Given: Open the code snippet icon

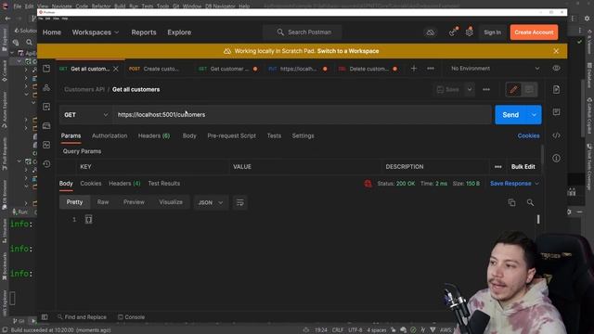Looking at the screenshot, I should pyautogui.click(x=556, y=135).
